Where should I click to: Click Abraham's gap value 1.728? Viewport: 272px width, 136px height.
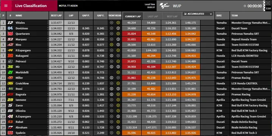coord(100,127)
